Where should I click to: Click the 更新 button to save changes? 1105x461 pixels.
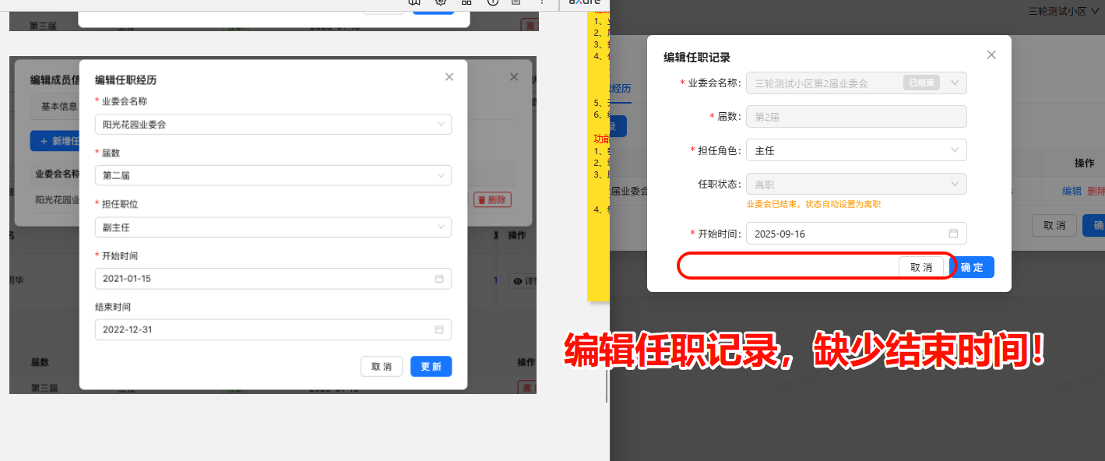click(x=431, y=366)
